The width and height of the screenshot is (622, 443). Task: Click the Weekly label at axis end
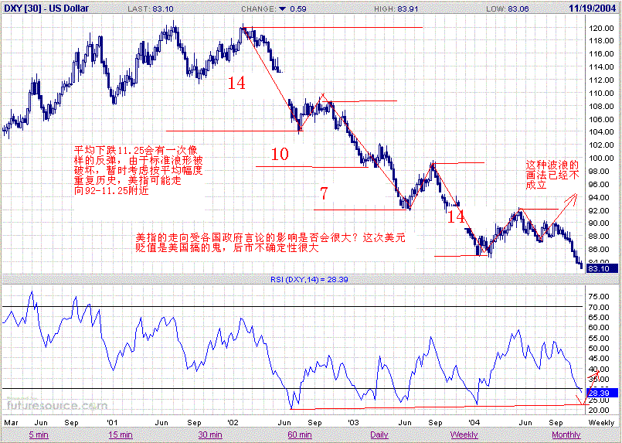tap(601, 422)
